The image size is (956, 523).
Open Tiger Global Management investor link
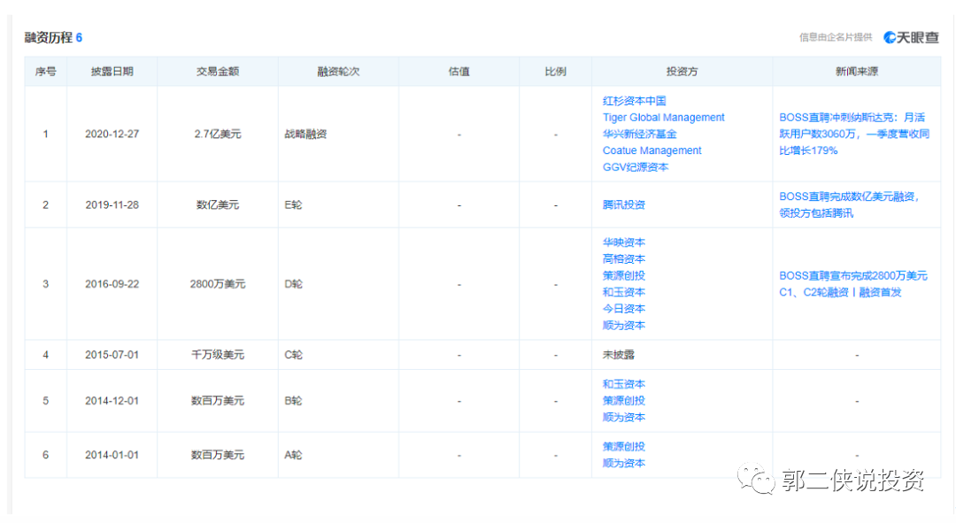click(663, 118)
